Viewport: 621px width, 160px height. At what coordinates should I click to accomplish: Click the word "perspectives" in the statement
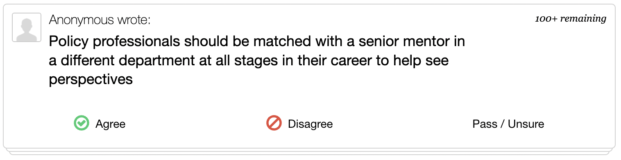91,80
